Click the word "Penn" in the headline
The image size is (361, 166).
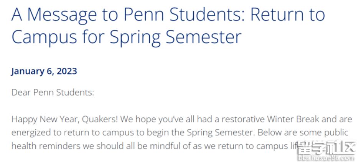[144, 15]
